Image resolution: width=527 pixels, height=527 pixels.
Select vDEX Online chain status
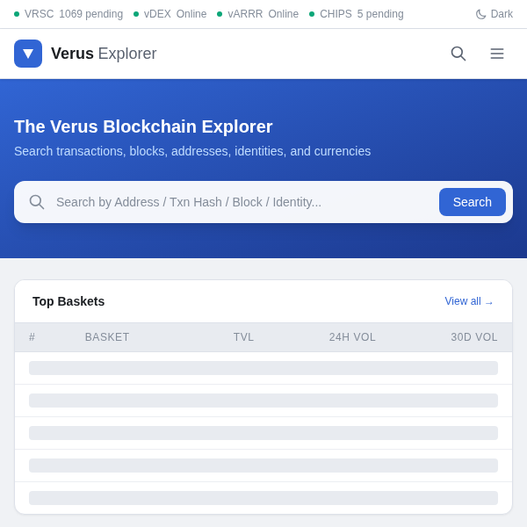tap(170, 14)
